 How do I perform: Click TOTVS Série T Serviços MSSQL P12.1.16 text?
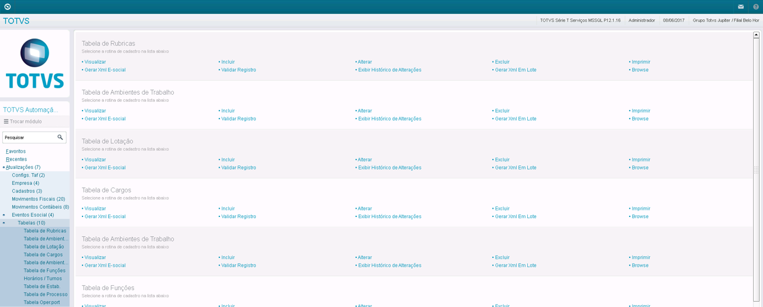580,20
